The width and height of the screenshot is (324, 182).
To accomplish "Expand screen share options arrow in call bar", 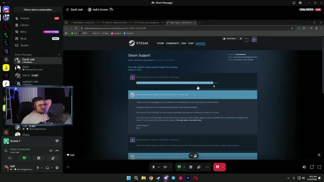I will 184,167.
